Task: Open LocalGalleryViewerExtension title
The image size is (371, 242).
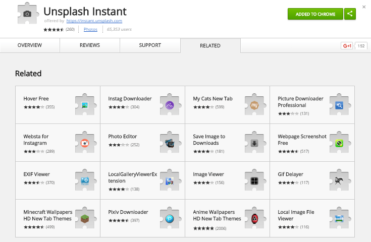Action: 132,177
